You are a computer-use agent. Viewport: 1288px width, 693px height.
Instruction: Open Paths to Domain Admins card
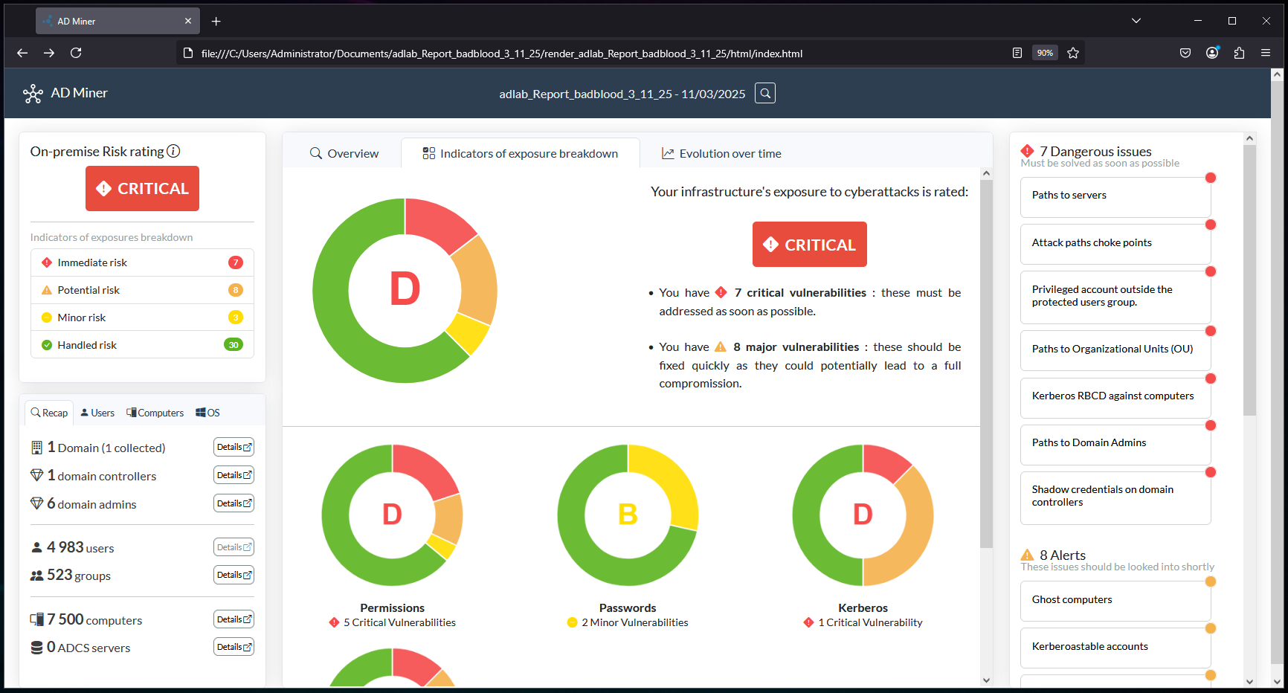(x=1115, y=444)
